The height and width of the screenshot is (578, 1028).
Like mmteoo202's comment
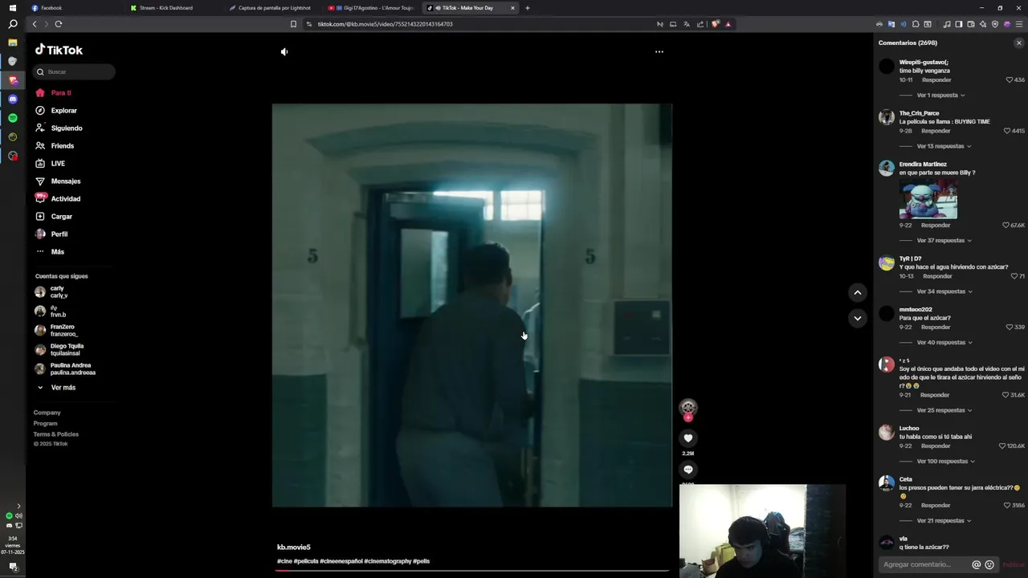pyautogui.click(x=1010, y=328)
